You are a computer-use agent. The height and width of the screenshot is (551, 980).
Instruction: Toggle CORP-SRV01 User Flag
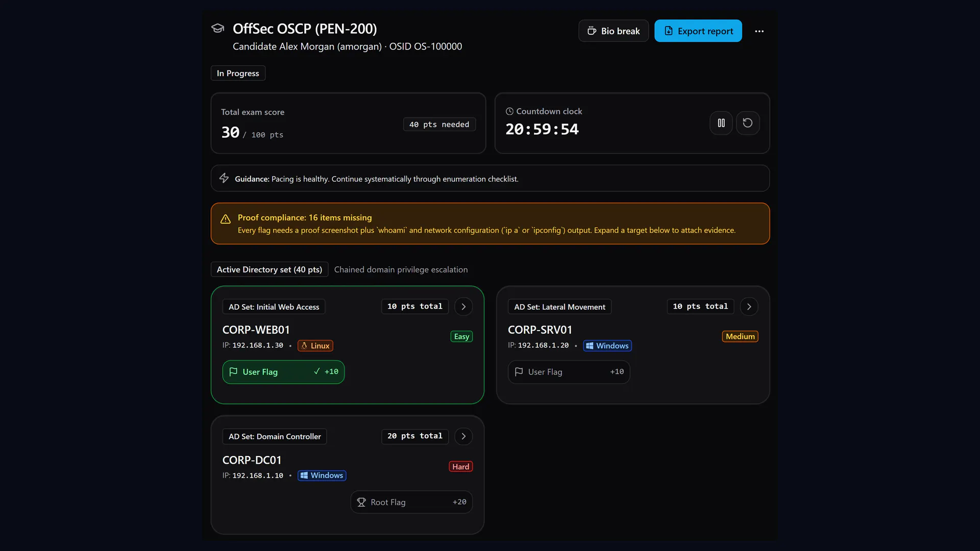569,372
